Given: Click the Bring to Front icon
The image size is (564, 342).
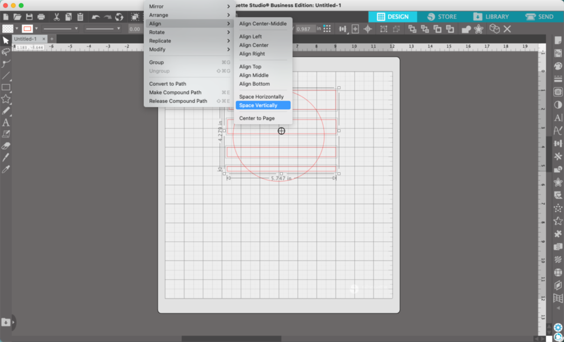Looking at the screenshot, I should pos(412,29).
